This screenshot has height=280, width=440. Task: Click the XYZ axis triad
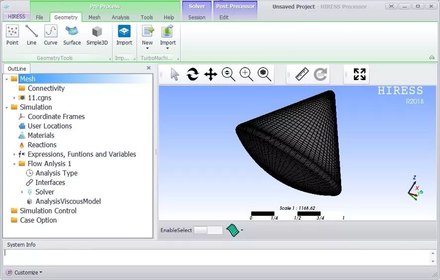click(x=415, y=188)
